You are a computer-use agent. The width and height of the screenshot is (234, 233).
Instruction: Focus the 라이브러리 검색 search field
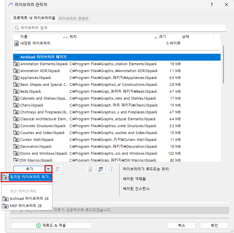pyautogui.click(x=120, y=28)
